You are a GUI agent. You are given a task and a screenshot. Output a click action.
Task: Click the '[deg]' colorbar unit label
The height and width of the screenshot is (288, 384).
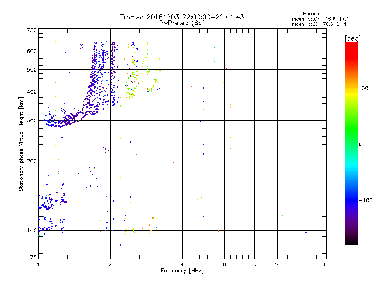point(352,38)
